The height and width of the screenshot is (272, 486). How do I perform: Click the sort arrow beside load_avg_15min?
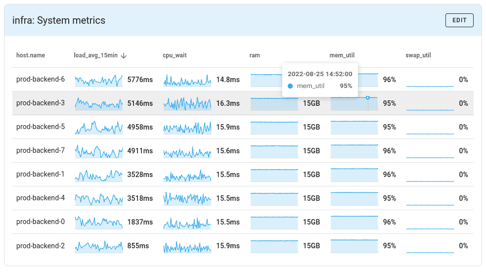tap(124, 55)
